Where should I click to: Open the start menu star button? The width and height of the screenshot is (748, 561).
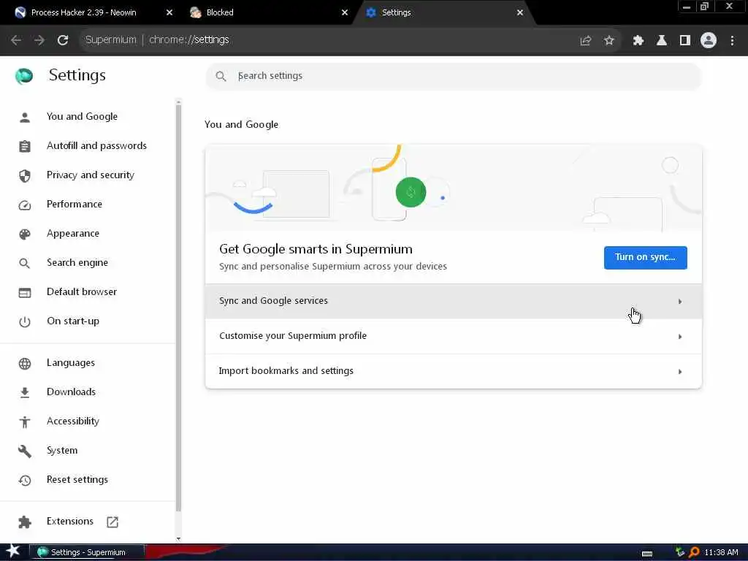12,552
